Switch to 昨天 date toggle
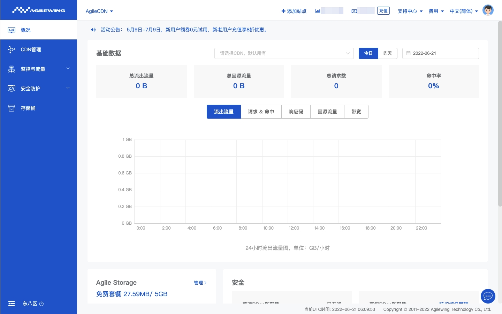502x314 pixels. (x=387, y=53)
